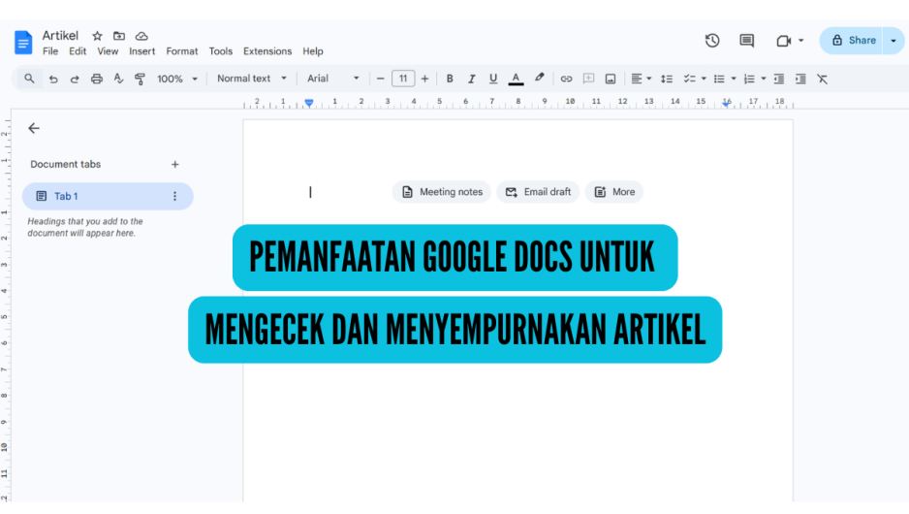Open the Google Docs home icon
This screenshot has height=514, width=909.
(23, 43)
